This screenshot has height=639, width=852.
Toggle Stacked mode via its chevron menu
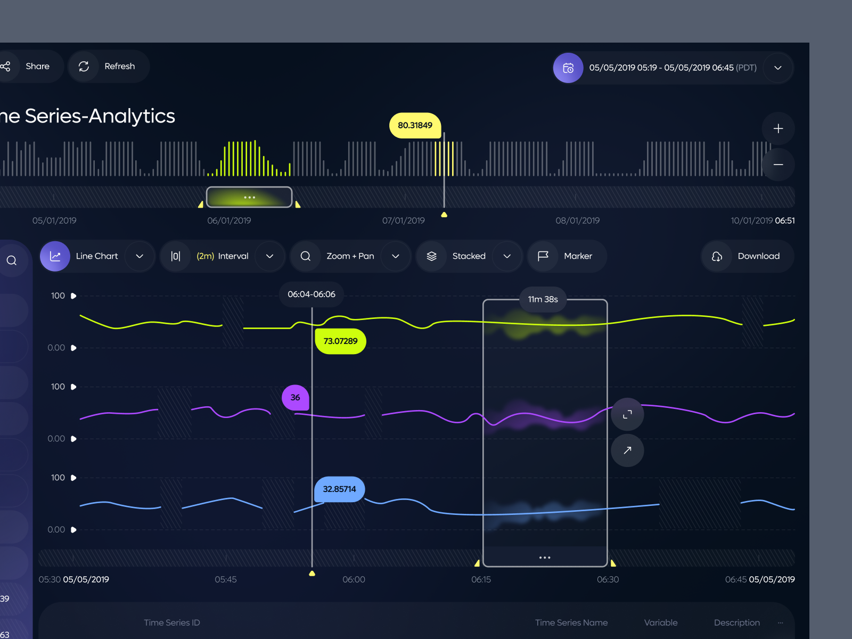pos(506,256)
